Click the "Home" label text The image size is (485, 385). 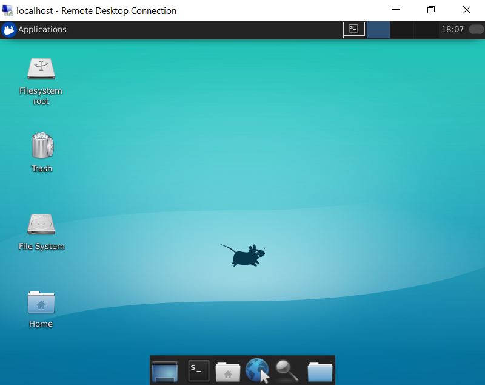tap(41, 324)
